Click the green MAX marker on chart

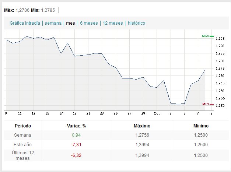(x=206, y=36)
